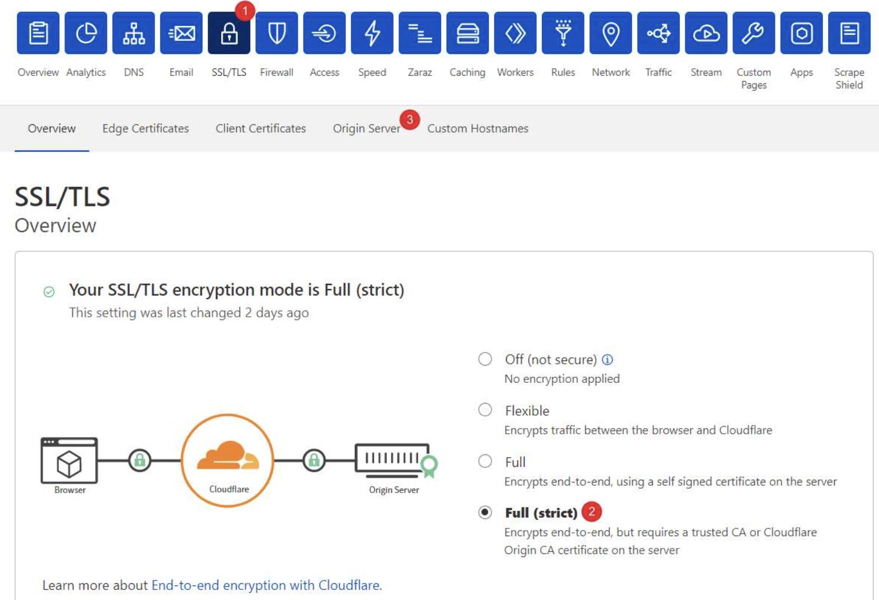879x600 pixels.
Task: Switch to the Edge Certificates tab
Action: tap(146, 129)
